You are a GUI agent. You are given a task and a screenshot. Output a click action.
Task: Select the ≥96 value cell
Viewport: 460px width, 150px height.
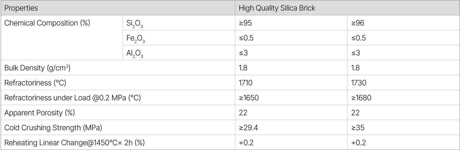click(358, 23)
